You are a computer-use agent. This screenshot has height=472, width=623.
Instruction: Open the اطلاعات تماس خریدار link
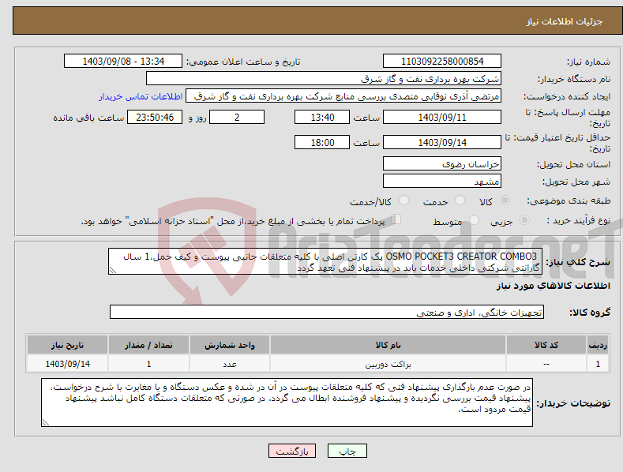click(x=141, y=96)
